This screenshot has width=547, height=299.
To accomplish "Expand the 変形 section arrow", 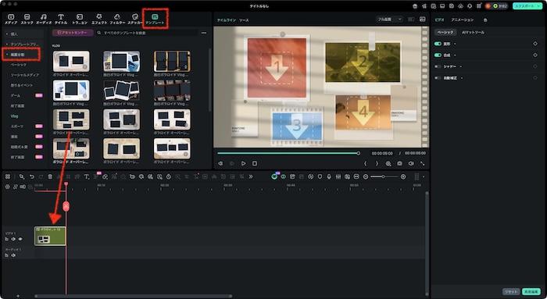I will click(455, 44).
